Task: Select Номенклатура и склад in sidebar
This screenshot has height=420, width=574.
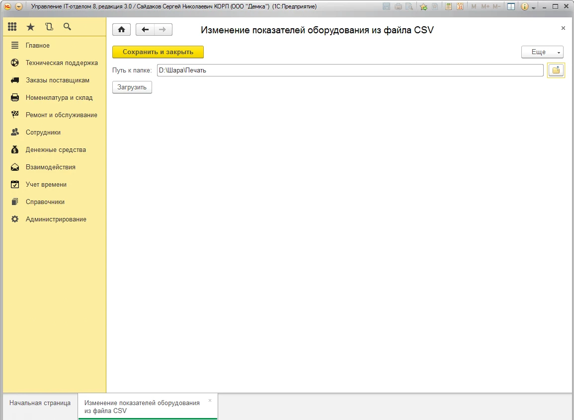Action: pos(59,98)
